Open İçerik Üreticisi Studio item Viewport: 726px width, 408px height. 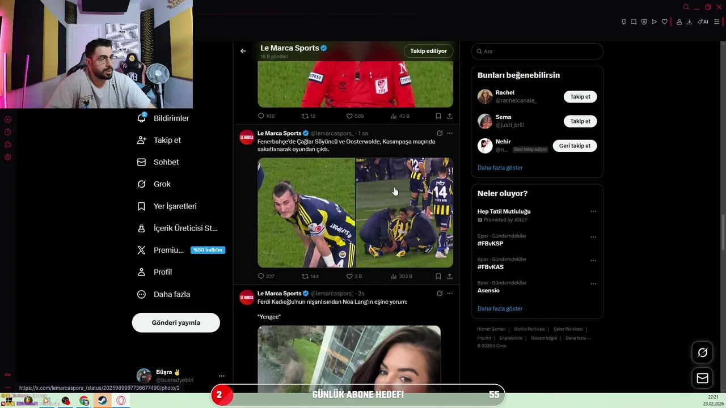click(177, 228)
